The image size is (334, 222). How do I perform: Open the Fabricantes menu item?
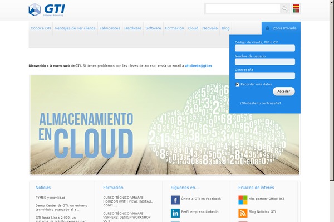click(110, 28)
